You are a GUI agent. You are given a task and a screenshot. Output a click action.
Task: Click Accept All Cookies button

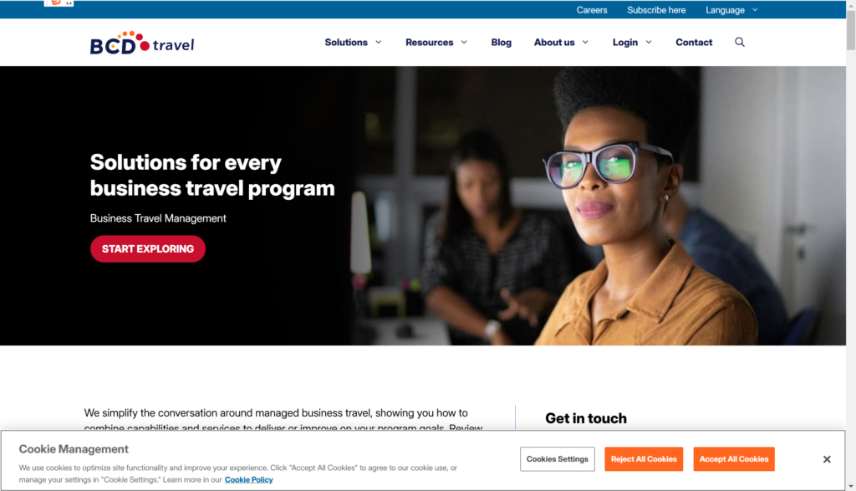[x=734, y=458]
